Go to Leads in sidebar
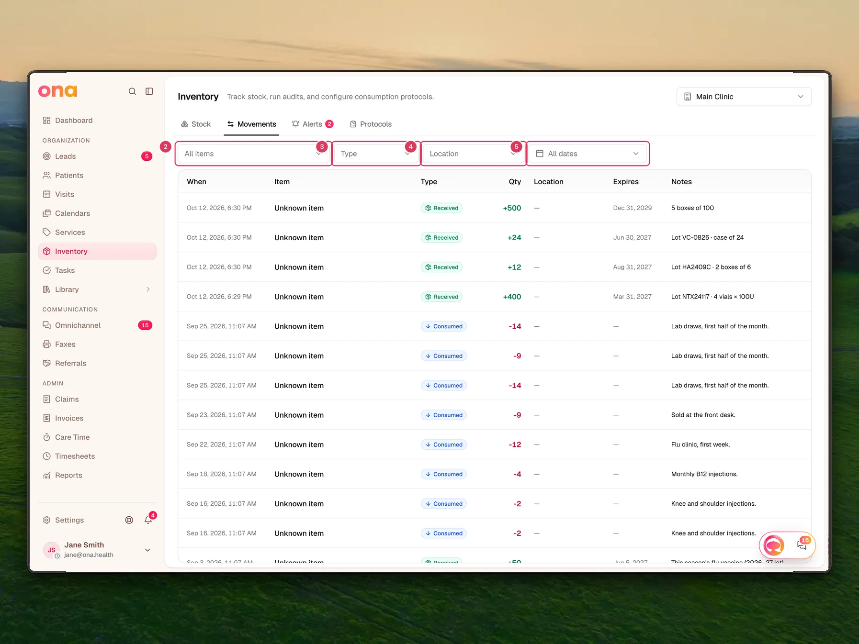 (97, 156)
